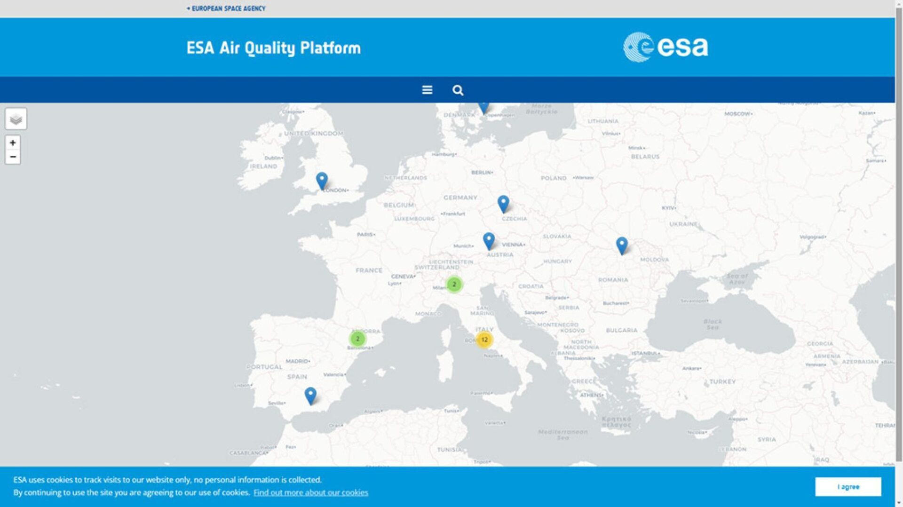903x507 pixels.
Task: Select the map marker near London
Action: (322, 181)
